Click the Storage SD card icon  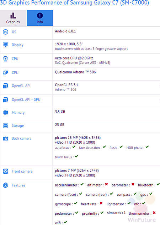(x=5, y=126)
